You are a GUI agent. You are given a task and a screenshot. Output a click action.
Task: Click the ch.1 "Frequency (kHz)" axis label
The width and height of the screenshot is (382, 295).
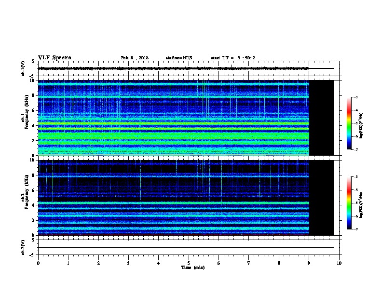coord(27,111)
